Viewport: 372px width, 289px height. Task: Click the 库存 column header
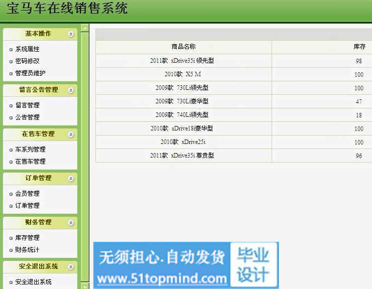coord(359,47)
